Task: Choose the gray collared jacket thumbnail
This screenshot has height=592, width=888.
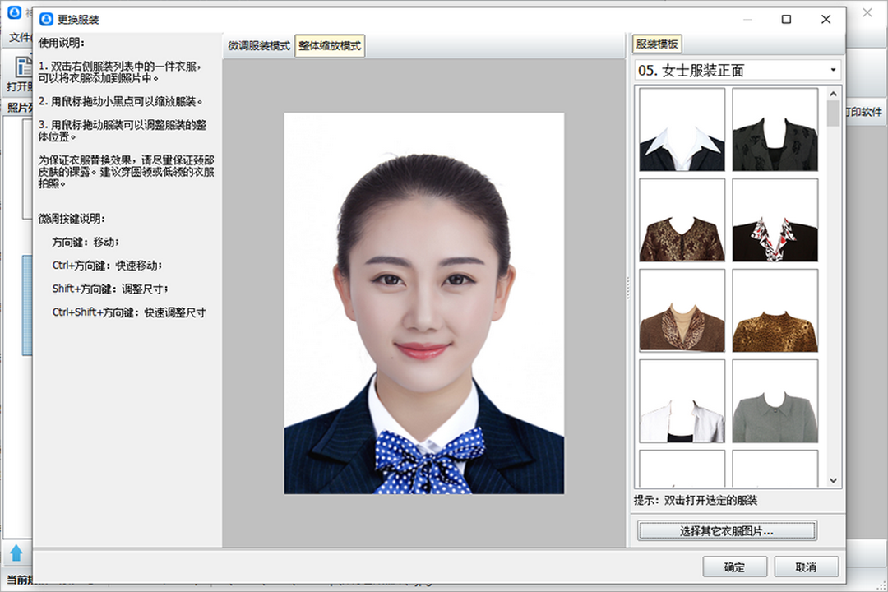Action: 775,401
